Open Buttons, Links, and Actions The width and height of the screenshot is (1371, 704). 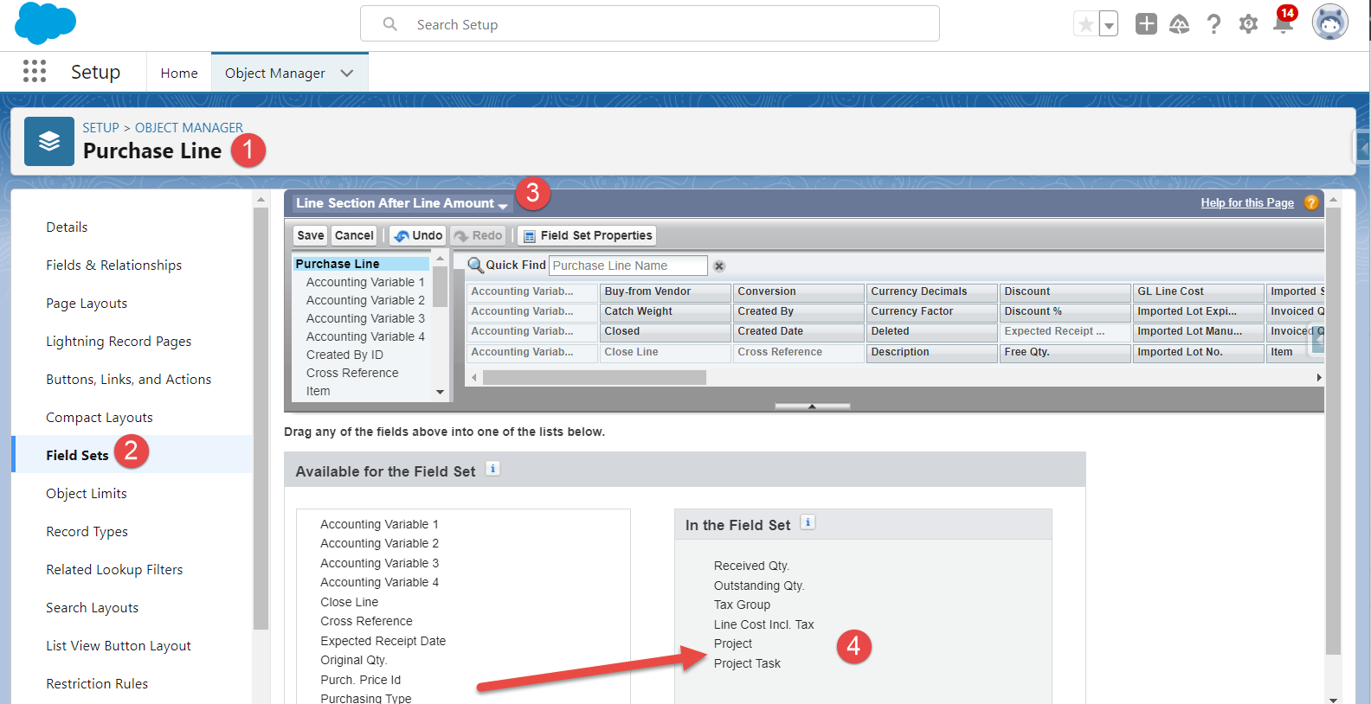pos(129,380)
